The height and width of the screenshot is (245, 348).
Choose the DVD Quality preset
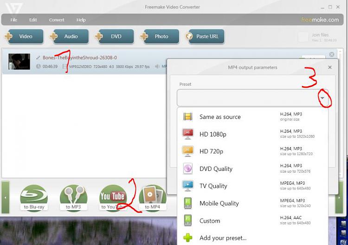coord(252,168)
